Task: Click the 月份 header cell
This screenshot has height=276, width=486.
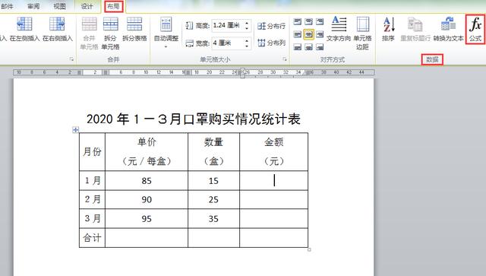Action: coord(92,152)
